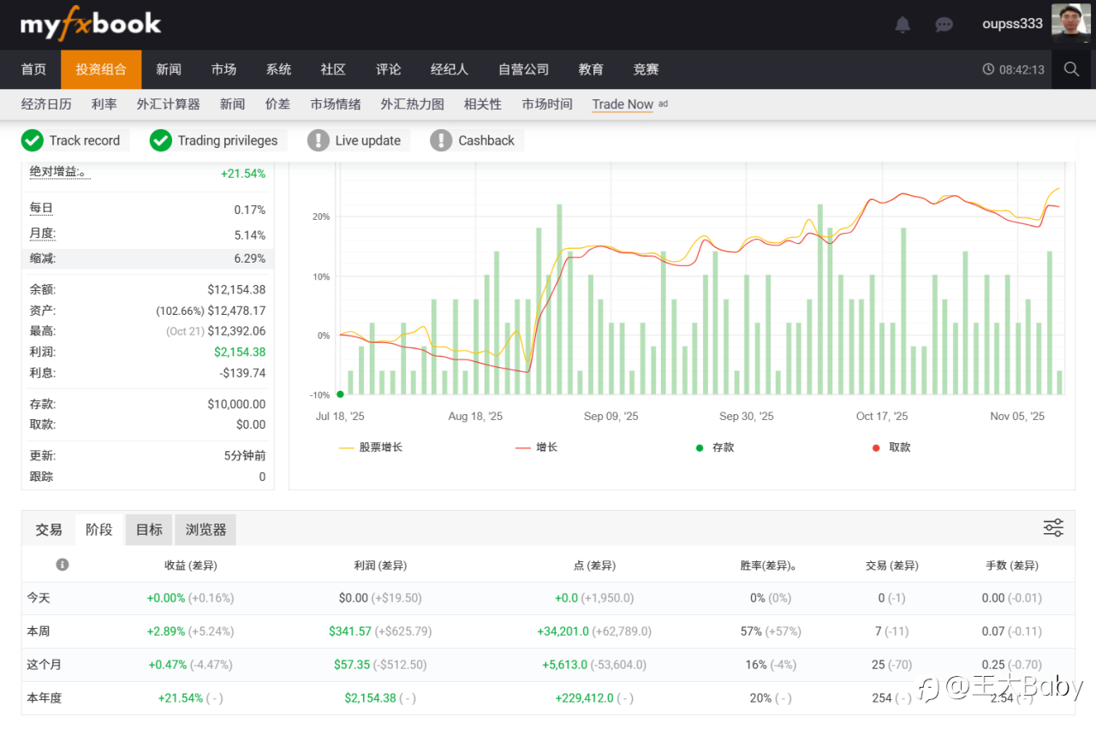Screen dimensions: 1096x729
Task: Click the info icon in table header
Action: [x=63, y=565]
